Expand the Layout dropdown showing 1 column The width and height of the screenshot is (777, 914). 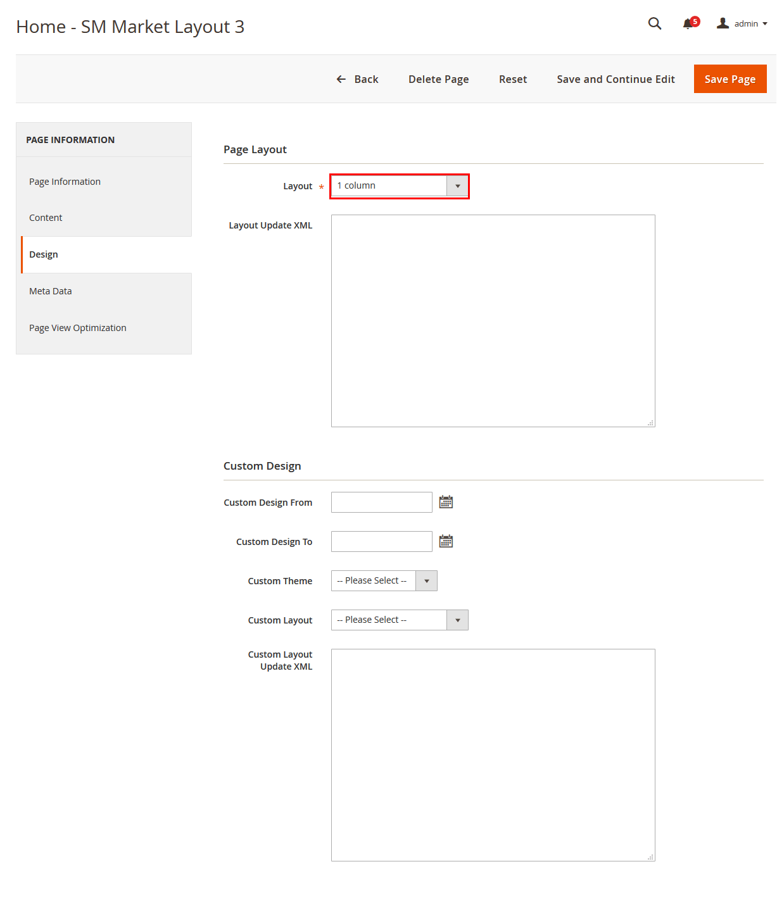click(x=400, y=186)
